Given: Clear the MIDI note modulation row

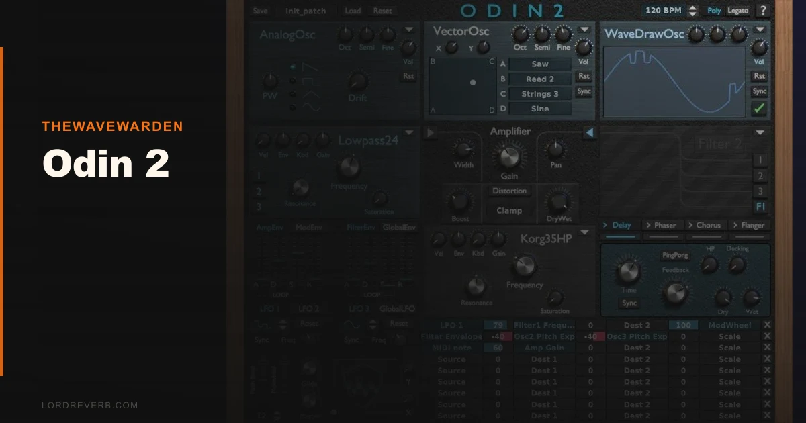Looking at the screenshot, I should pyautogui.click(x=767, y=348).
